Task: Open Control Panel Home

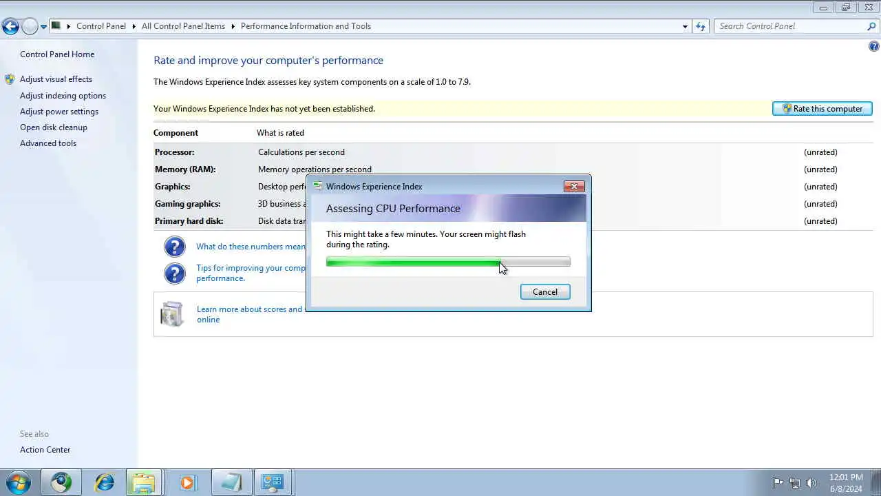Action: click(x=57, y=54)
